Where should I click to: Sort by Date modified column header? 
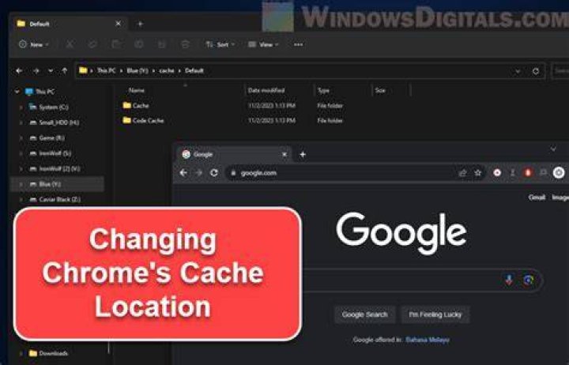266,90
